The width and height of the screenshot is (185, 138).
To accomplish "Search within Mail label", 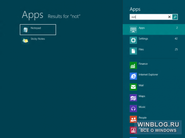I will [141, 85].
